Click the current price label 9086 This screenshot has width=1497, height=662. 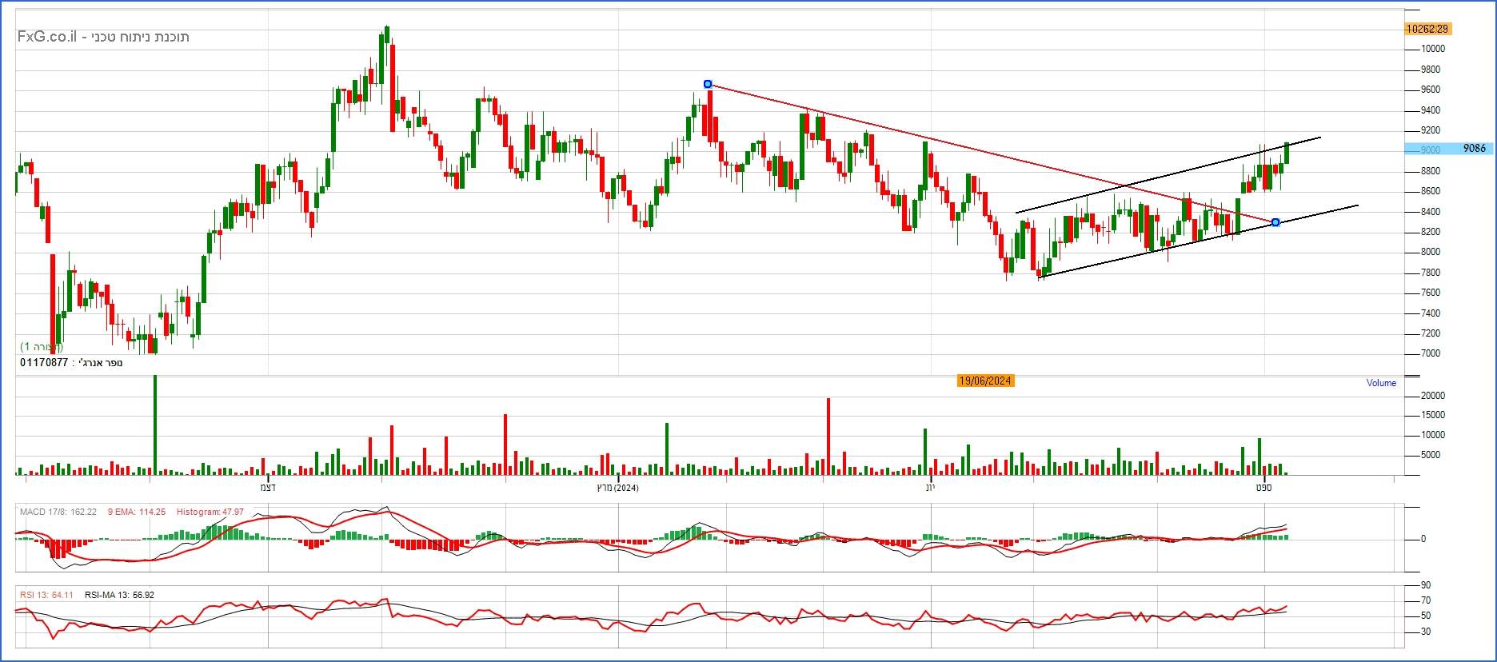[1474, 149]
